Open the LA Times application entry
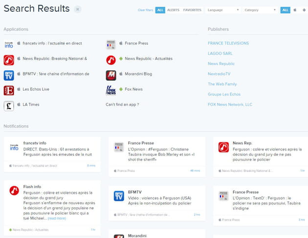Screen dimensions: 308x238 31,105
